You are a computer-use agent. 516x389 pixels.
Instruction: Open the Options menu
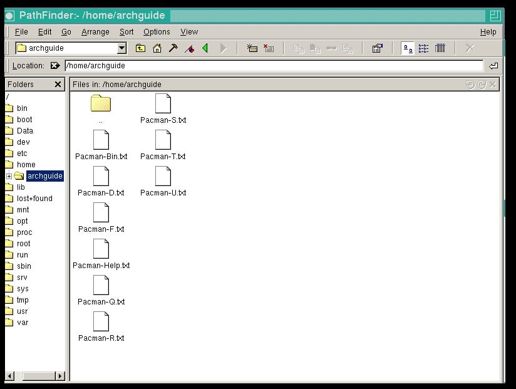point(157,32)
